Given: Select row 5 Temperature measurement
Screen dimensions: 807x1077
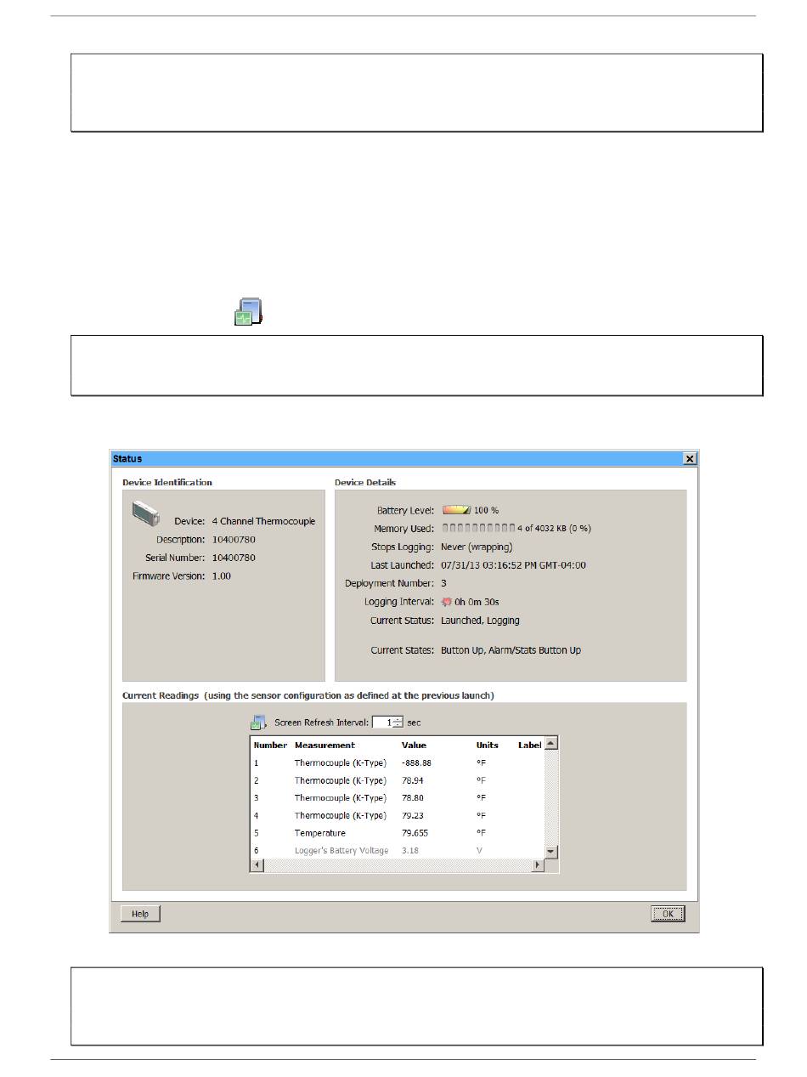Looking at the screenshot, I should pos(397,833).
